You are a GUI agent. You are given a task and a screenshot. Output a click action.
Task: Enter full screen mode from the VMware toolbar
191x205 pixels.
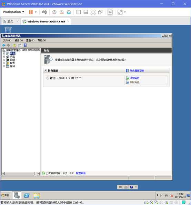[93, 12]
